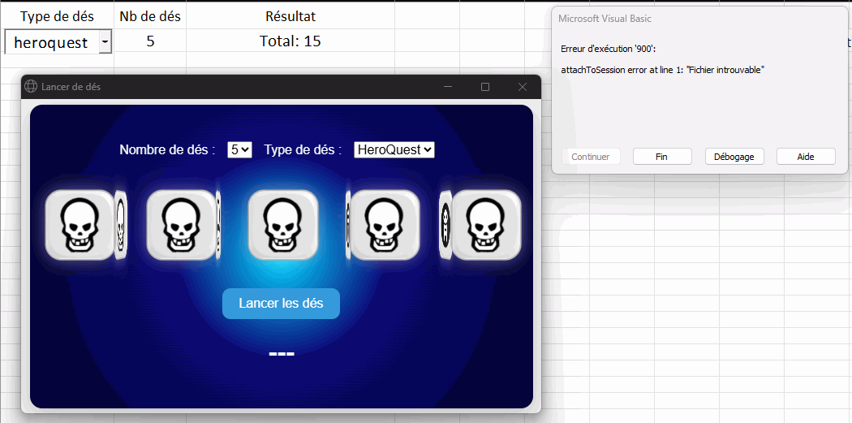Click the Type de dés label in dice window
The image size is (852, 423).
pyautogui.click(x=303, y=149)
